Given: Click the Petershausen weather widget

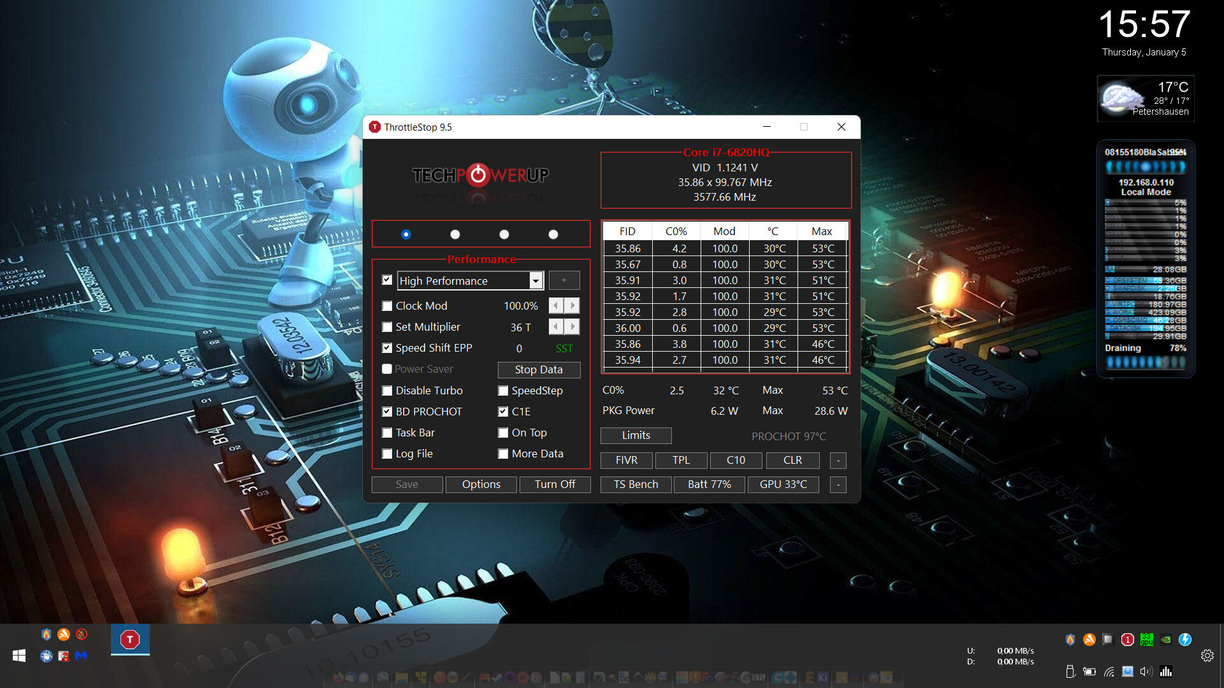Looking at the screenshot, I should pos(1146,99).
